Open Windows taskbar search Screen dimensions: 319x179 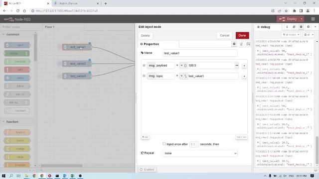tap(11, 176)
